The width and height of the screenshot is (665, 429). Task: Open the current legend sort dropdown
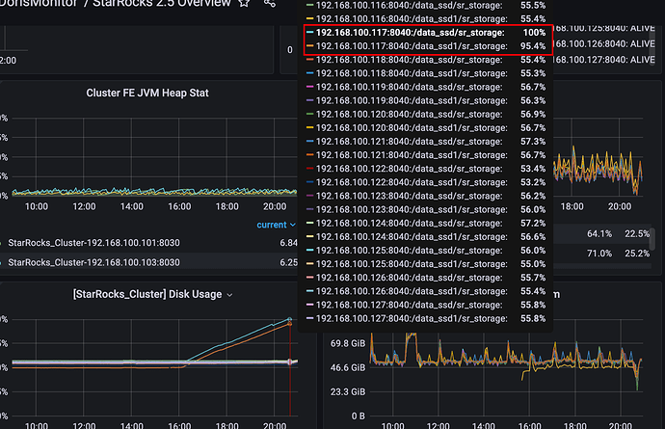click(x=276, y=225)
